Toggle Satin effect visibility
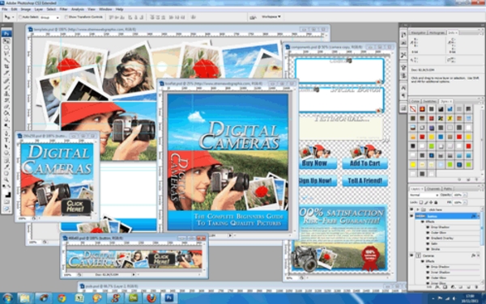Screen dimensions: 486x304 click(x=428, y=243)
